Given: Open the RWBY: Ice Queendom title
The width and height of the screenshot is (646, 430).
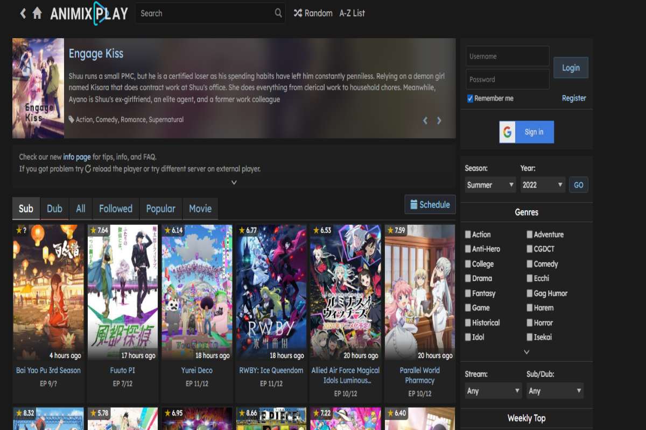Looking at the screenshot, I should 271,370.
